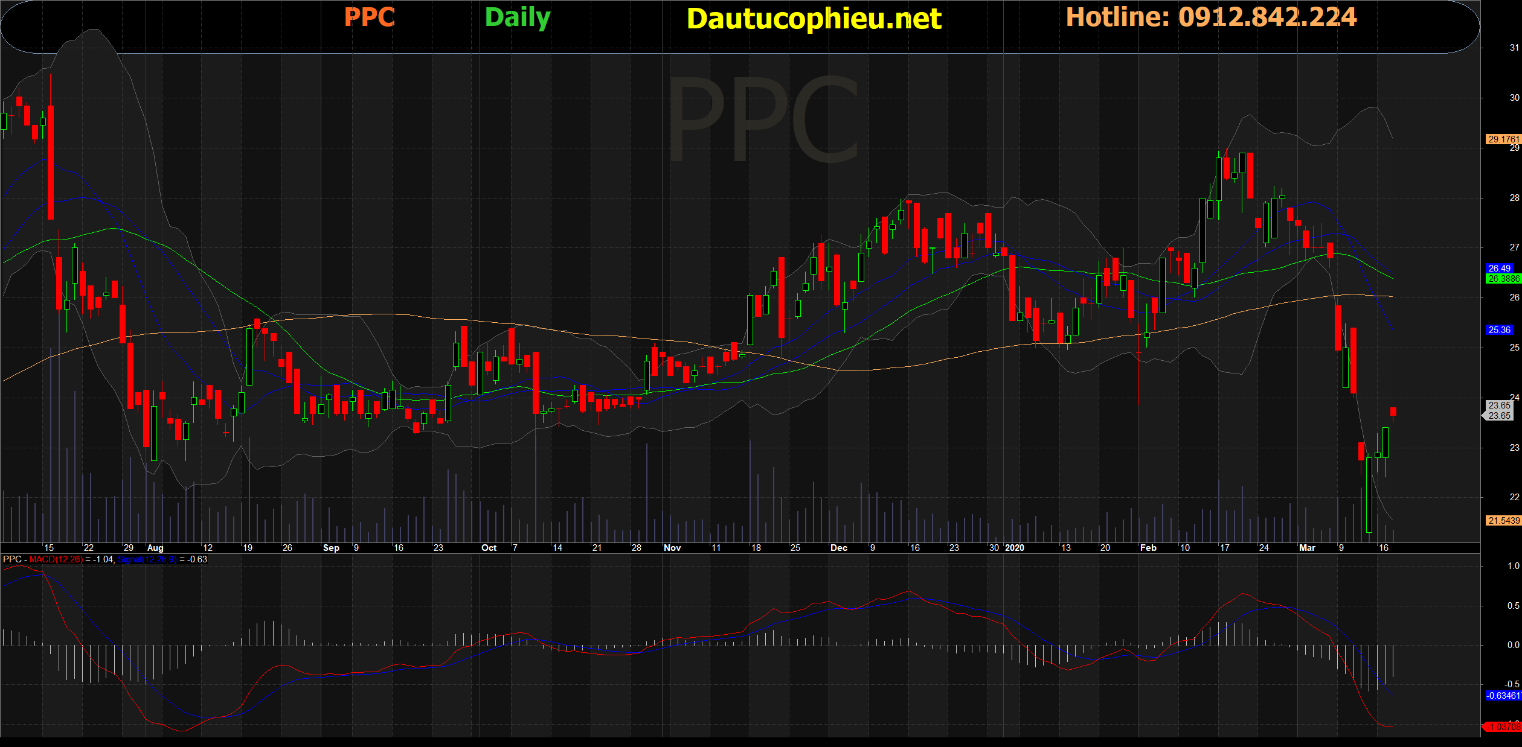Click the Mar marker on date axis
Image resolution: width=1522 pixels, height=747 pixels.
tap(1307, 548)
